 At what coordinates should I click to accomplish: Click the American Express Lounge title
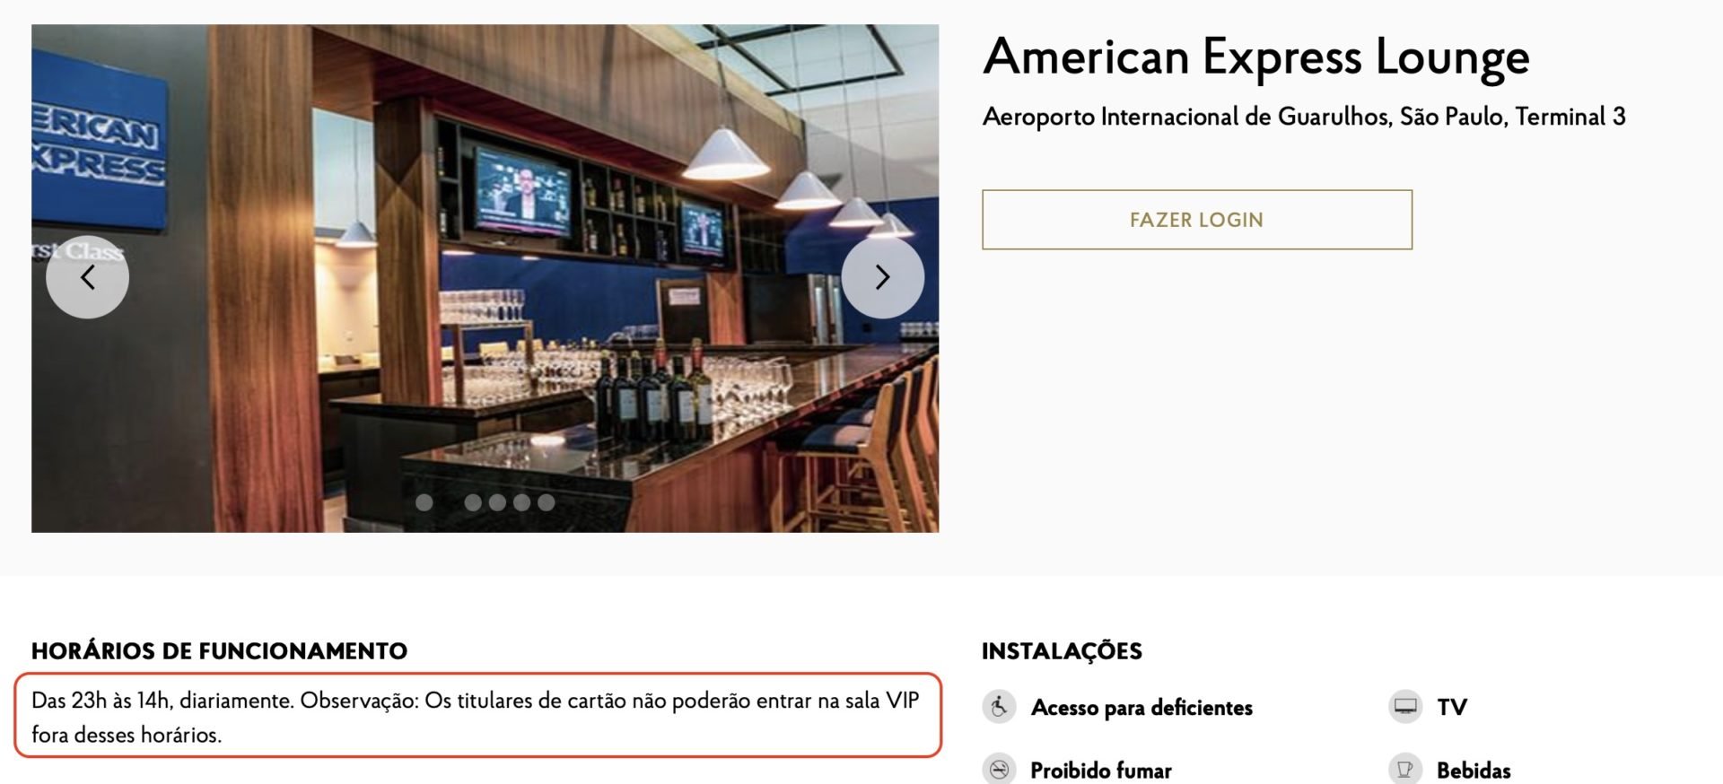[x=1256, y=57]
